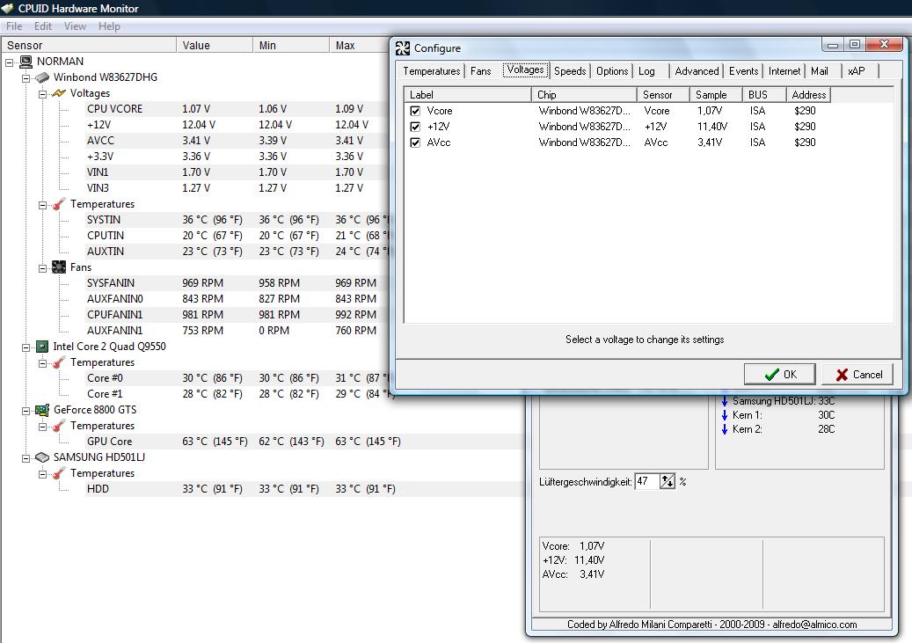The height and width of the screenshot is (643, 912).
Task: Collapse the SAMSUNG HD501LJ node
Action: [x=26, y=458]
